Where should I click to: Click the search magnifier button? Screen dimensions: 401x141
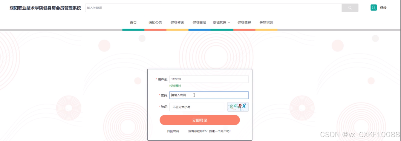pyautogui.click(x=350, y=8)
